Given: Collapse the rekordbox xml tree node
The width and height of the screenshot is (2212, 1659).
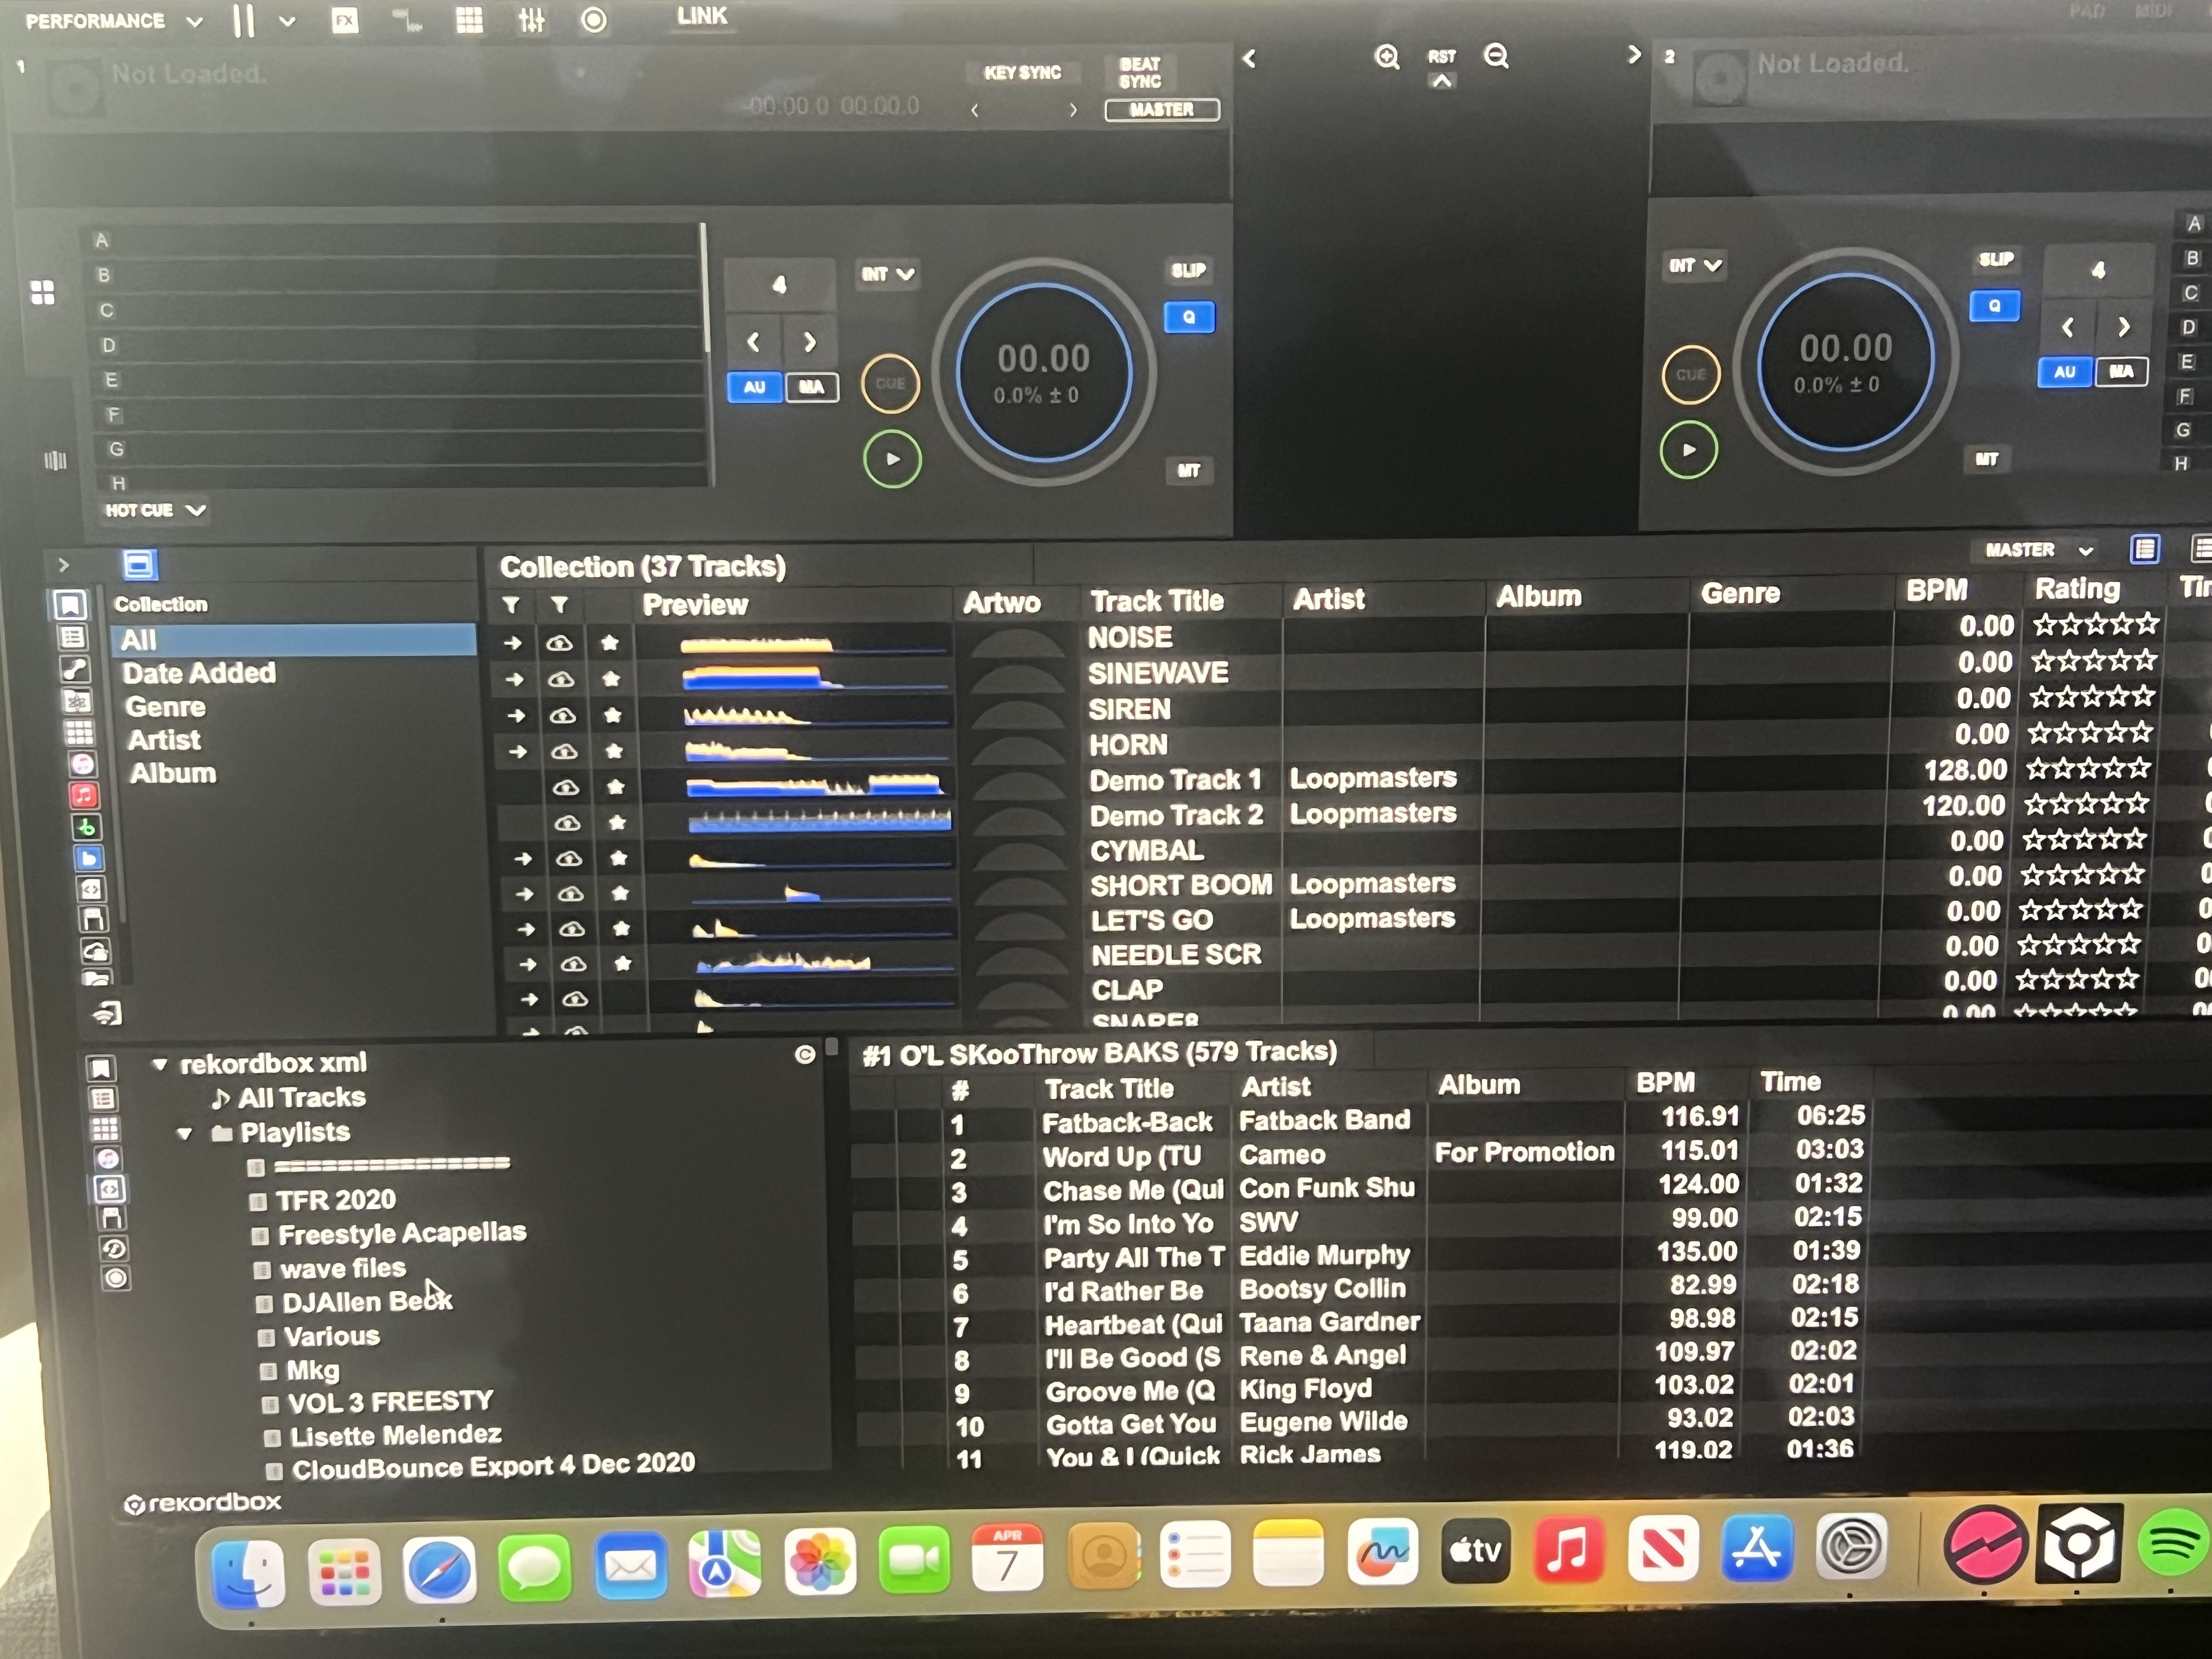Looking at the screenshot, I should click(x=160, y=1064).
